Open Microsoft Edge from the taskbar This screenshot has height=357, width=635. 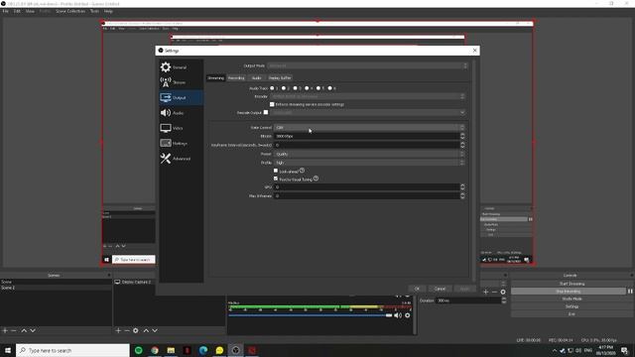[203, 350]
